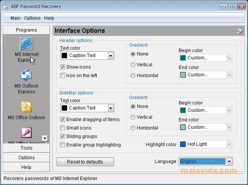Open MS Internet Explorer recovery icon
This screenshot has height=185, width=248.
point(27,44)
